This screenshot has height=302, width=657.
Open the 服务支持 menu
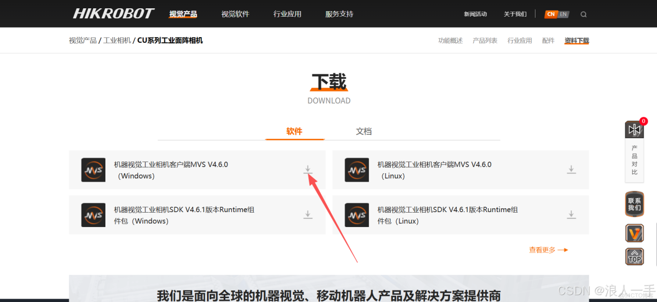point(340,14)
